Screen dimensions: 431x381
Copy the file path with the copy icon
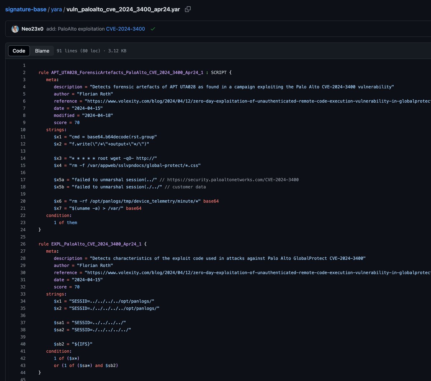(x=188, y=9)
